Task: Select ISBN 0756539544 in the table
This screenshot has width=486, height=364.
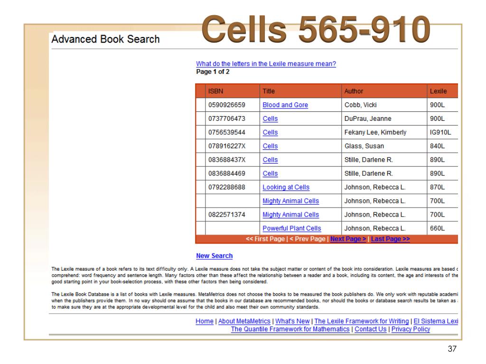Action: point(226,132)
